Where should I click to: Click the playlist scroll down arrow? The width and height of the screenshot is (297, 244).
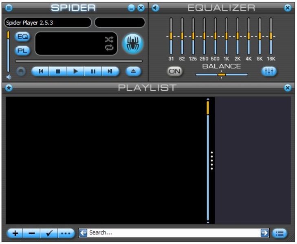click(208, 222)
